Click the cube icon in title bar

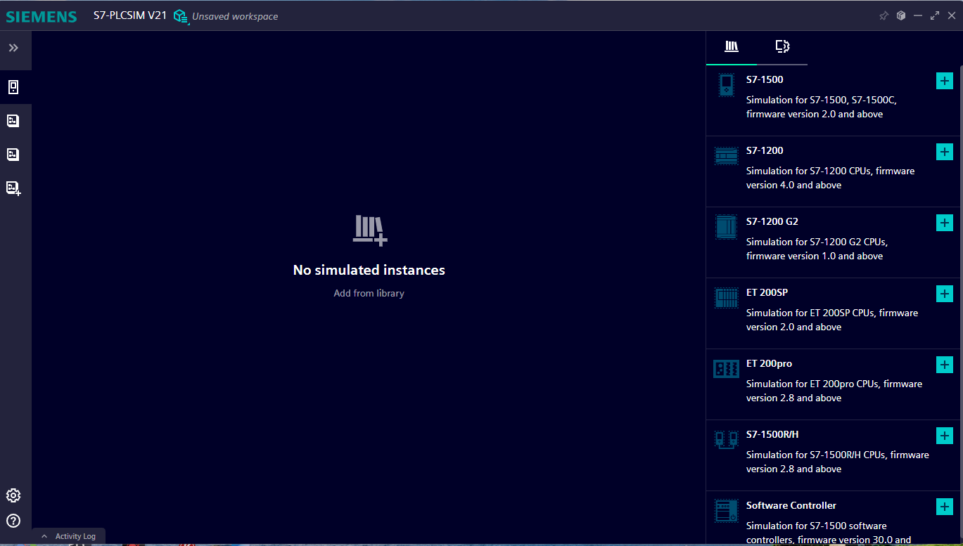pyautogui.click(x=900, y=15)
